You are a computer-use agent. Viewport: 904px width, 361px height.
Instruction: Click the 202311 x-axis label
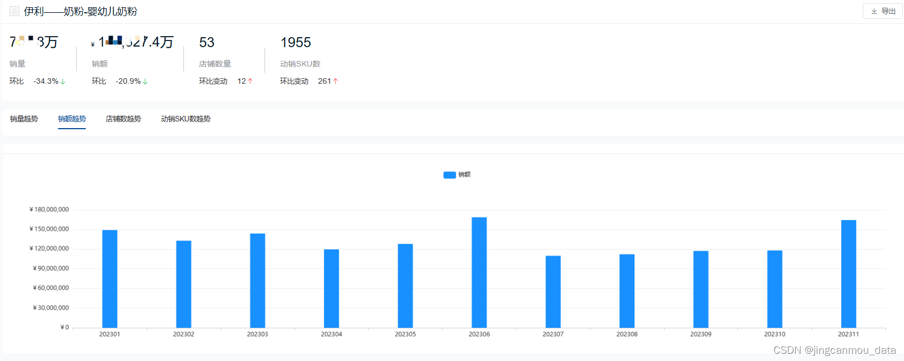tap(848, 334)
